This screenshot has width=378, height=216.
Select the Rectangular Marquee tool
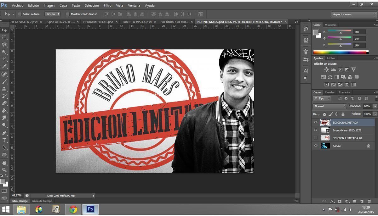[x=4, y=37]
